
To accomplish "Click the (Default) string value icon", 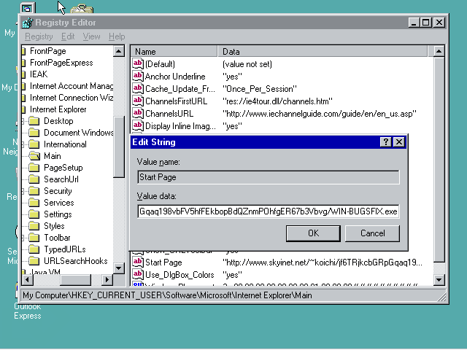I will tap(138, 63).
